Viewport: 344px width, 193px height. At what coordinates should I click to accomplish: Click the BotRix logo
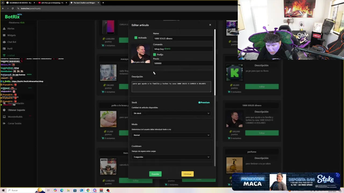(13, 16)
